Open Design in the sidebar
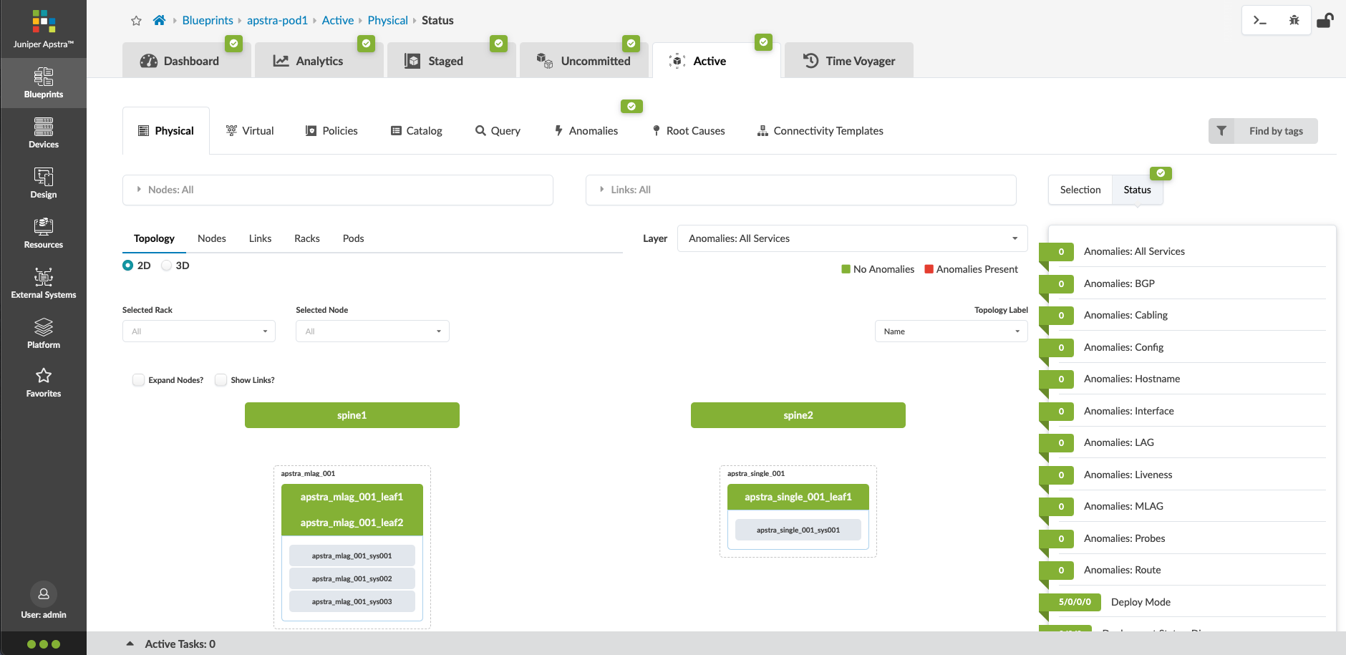This screenshot has width=1346, height=655. pos(43,183)
